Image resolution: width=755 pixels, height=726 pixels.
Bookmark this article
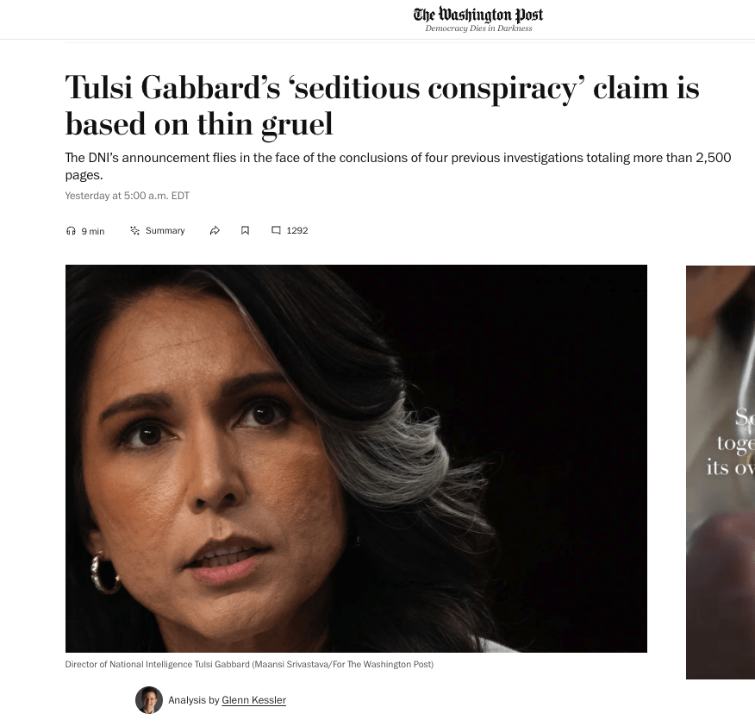245,231
